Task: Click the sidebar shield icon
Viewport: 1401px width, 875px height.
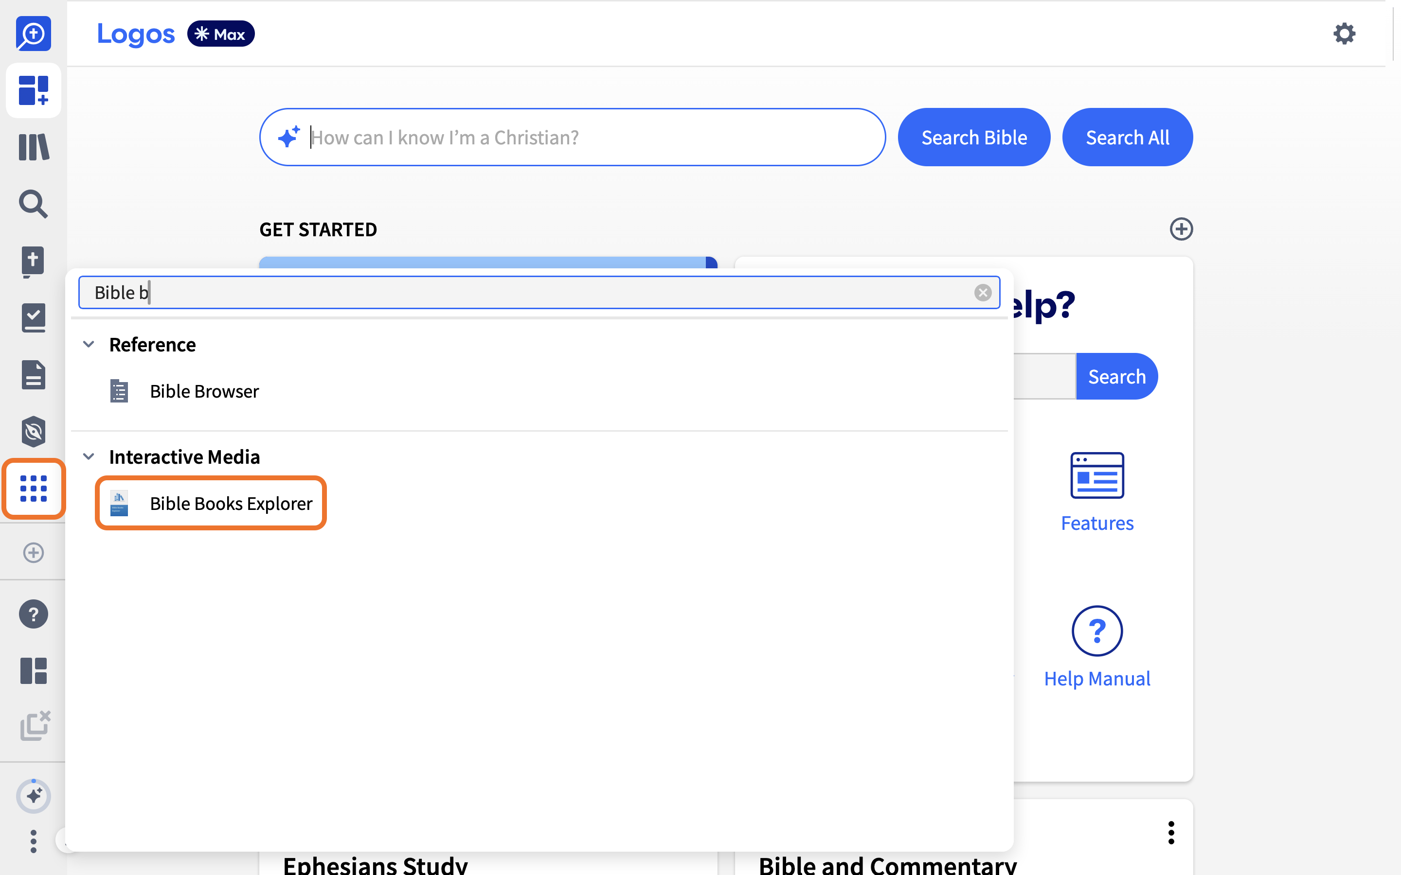Action: [x=34, y=431]
